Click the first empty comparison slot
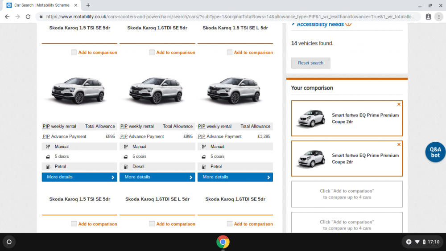Screen dimensions: 446x251 347,194
